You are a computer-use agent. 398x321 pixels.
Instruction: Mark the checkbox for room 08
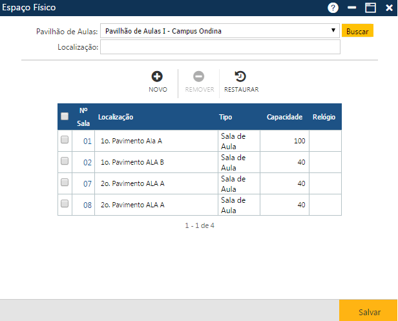[65, 204]
